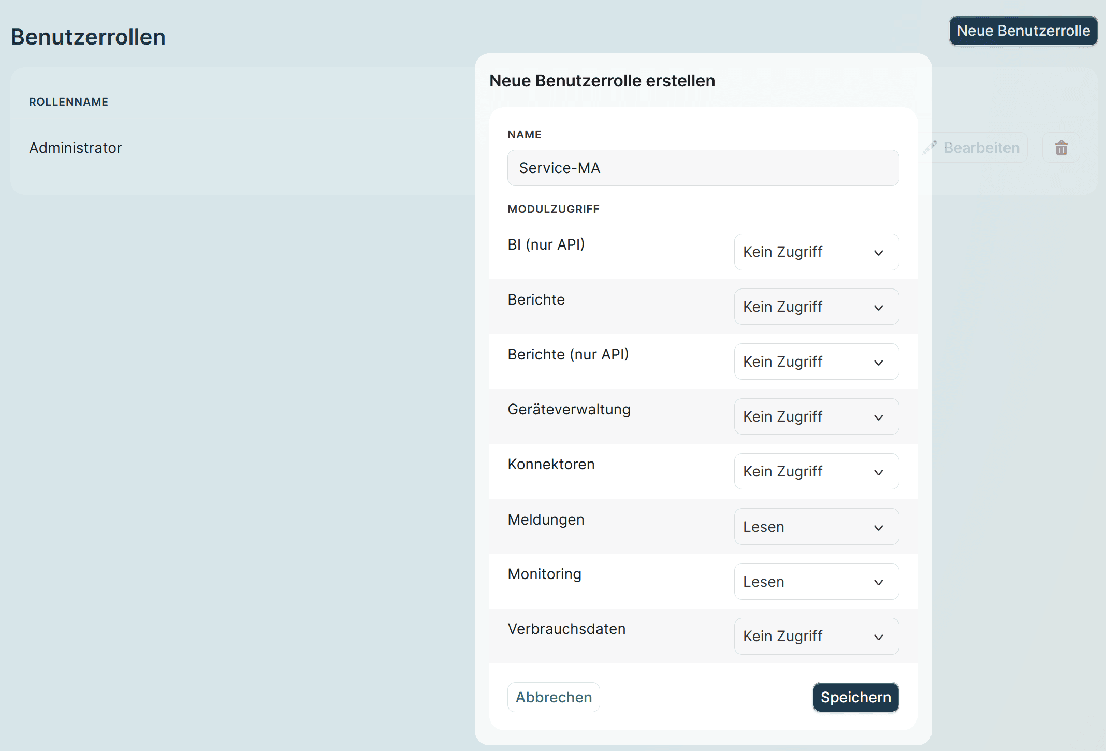Click the Berichte (nur API) module label
1106x751 pixels.
click(568, 354)
